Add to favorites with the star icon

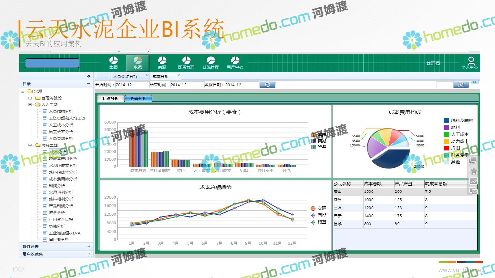pos(473,171)
